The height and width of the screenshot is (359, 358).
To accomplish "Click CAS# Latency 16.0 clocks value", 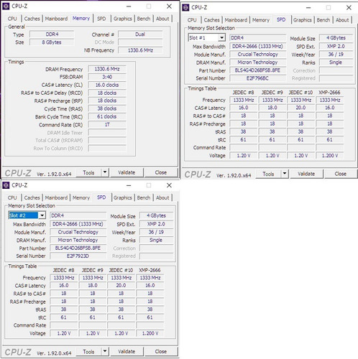I will pos(107,85).
